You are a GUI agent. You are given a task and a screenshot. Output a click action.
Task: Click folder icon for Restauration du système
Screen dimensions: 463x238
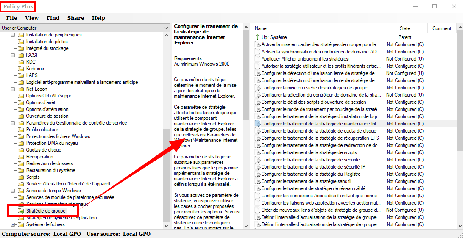[x=21, y=170]
